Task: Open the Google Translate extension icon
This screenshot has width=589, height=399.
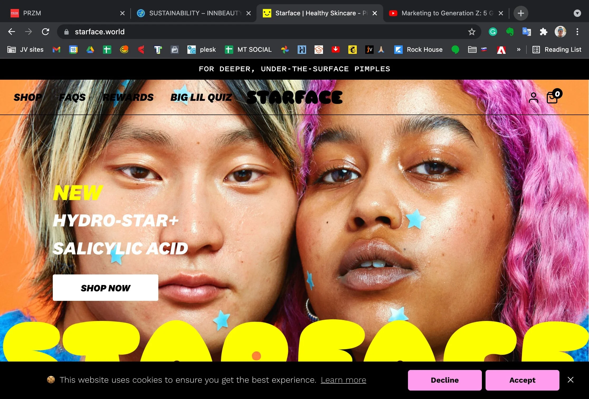Action: 526,32
